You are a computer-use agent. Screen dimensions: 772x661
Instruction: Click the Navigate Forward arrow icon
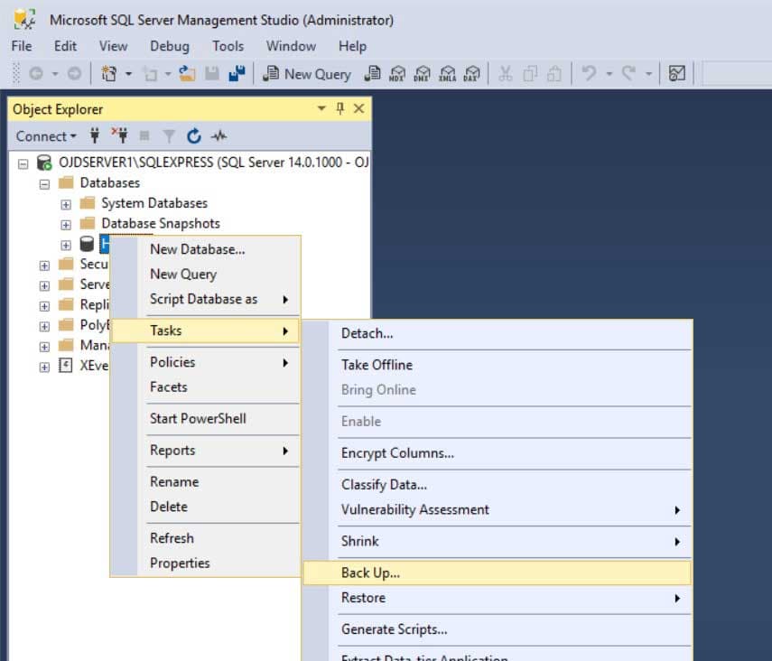[x=74, y=74]
